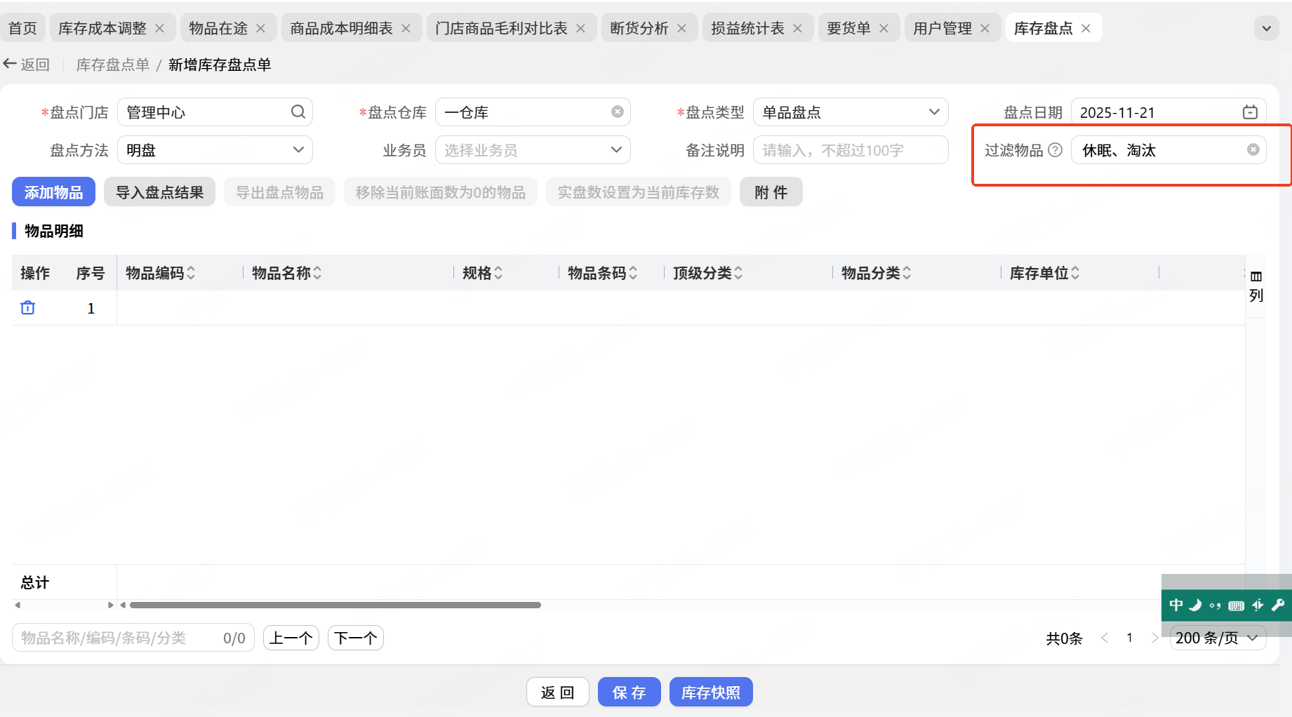Delete row 1 with the trash icon
The width and height of the screenshot is (1292, 717).
pos(28,308)
